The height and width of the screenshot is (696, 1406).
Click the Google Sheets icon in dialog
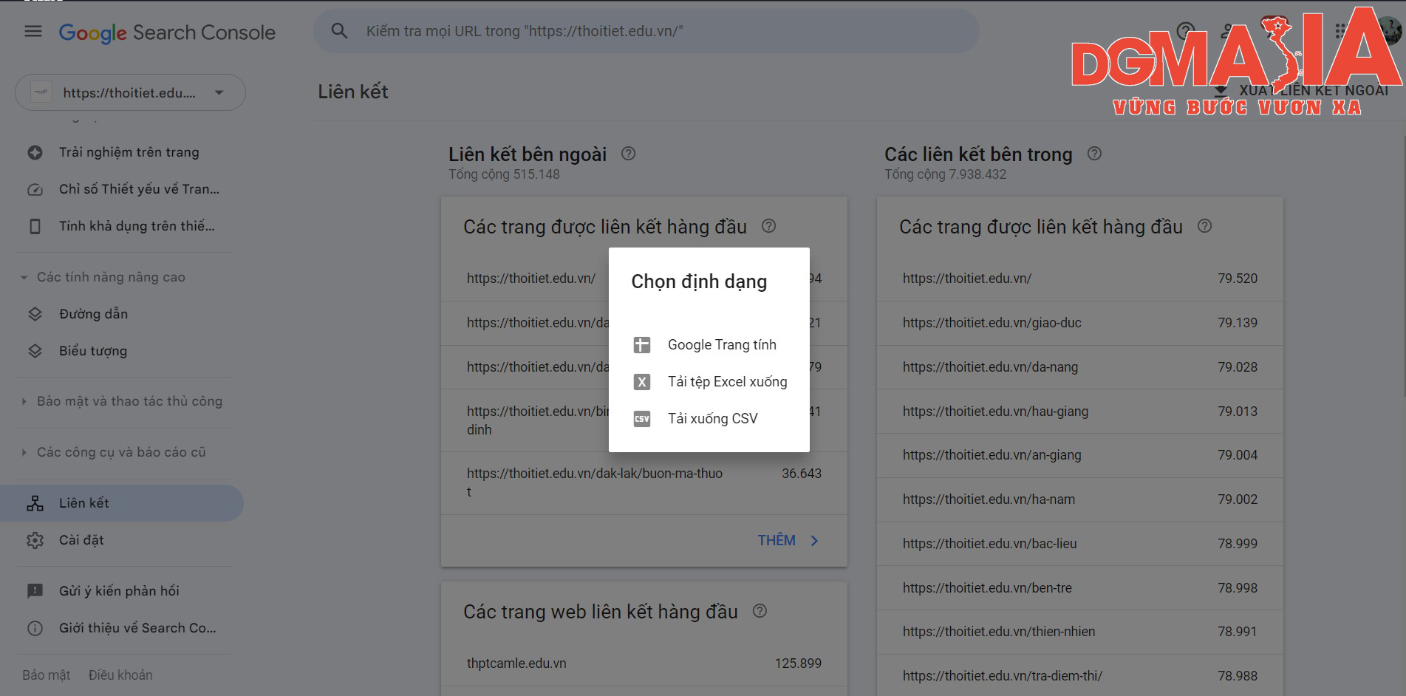642,345
